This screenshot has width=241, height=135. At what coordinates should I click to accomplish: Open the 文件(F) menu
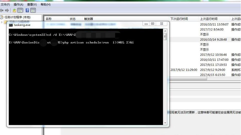(x=5, y=5)
